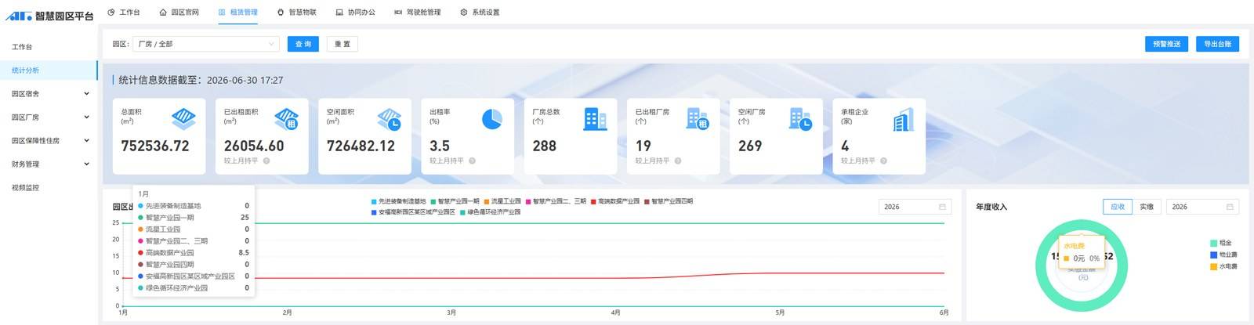Open 视频监控 in the sidebar
This screenshot has height=325, width=1254.
pyautogui.click(x=49, y=187)
